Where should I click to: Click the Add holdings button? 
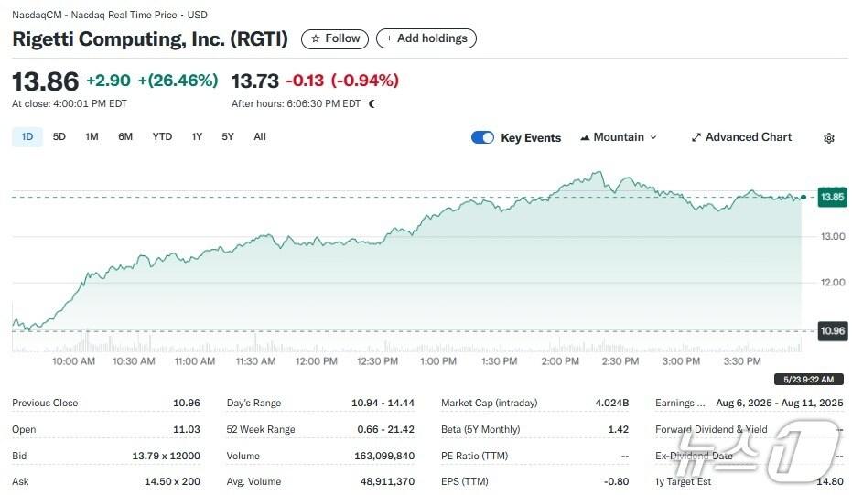(426, 38)
